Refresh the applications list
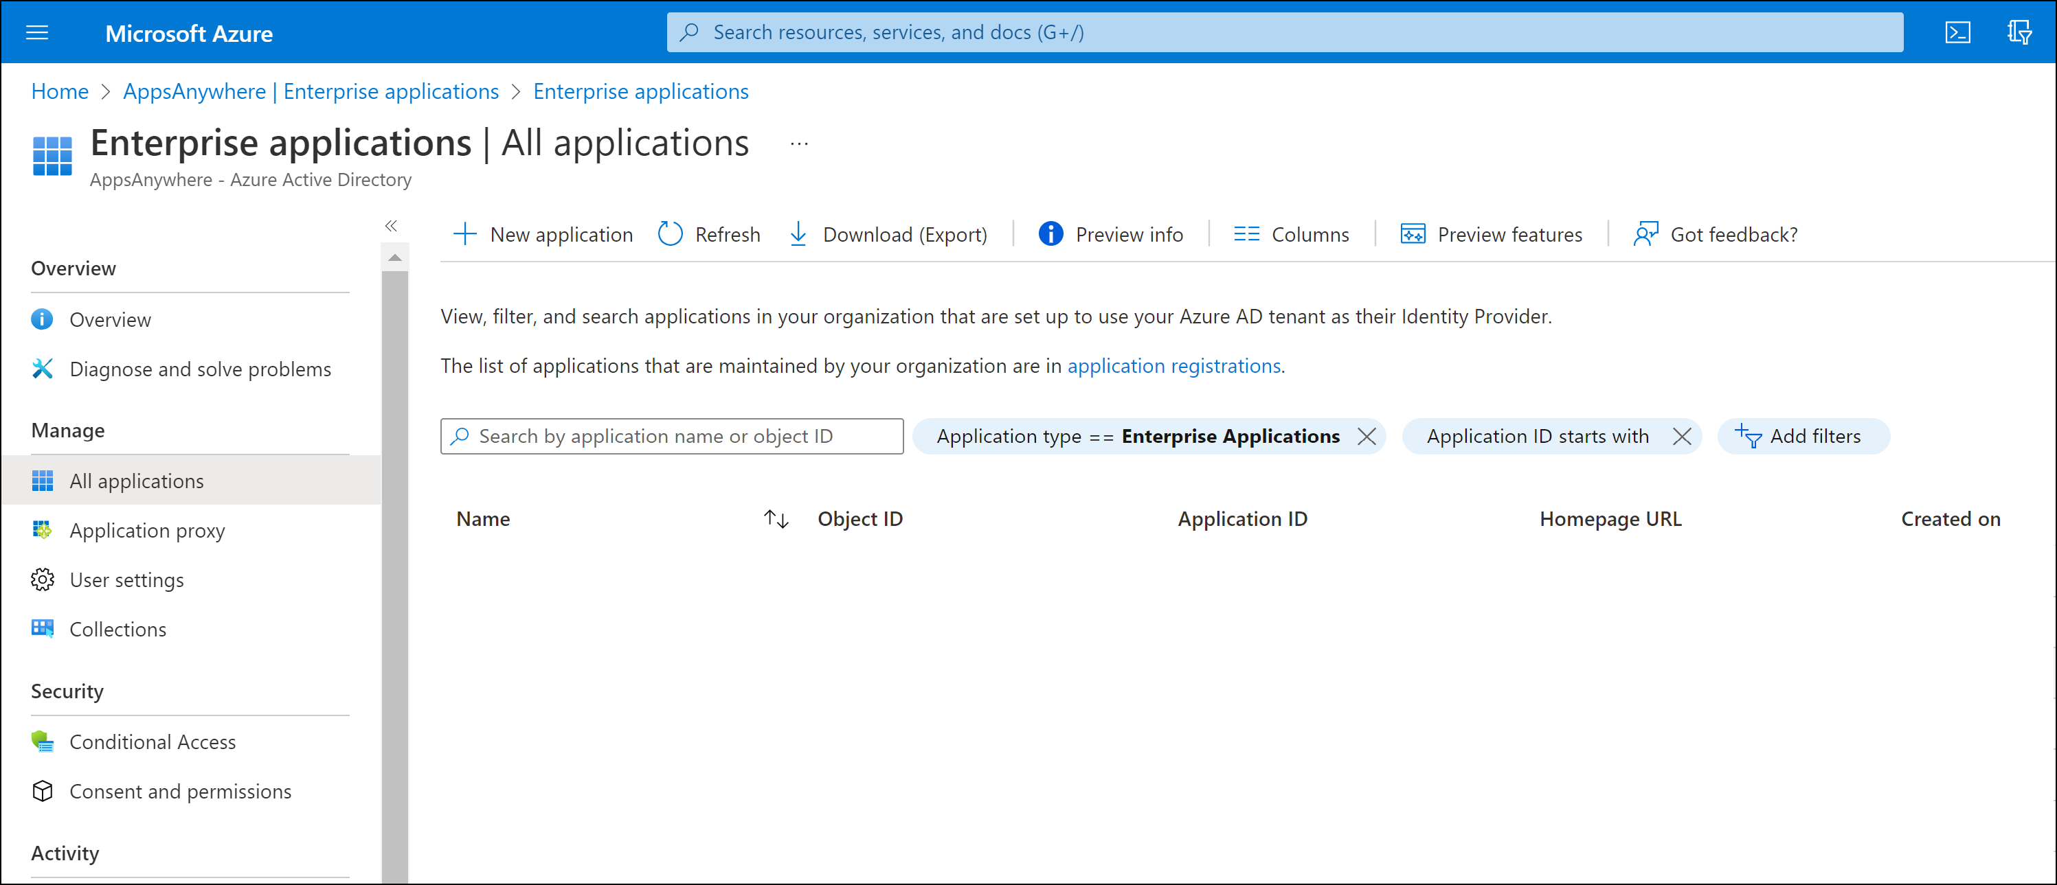2057x885 pixels. click(x=708, y=234)
